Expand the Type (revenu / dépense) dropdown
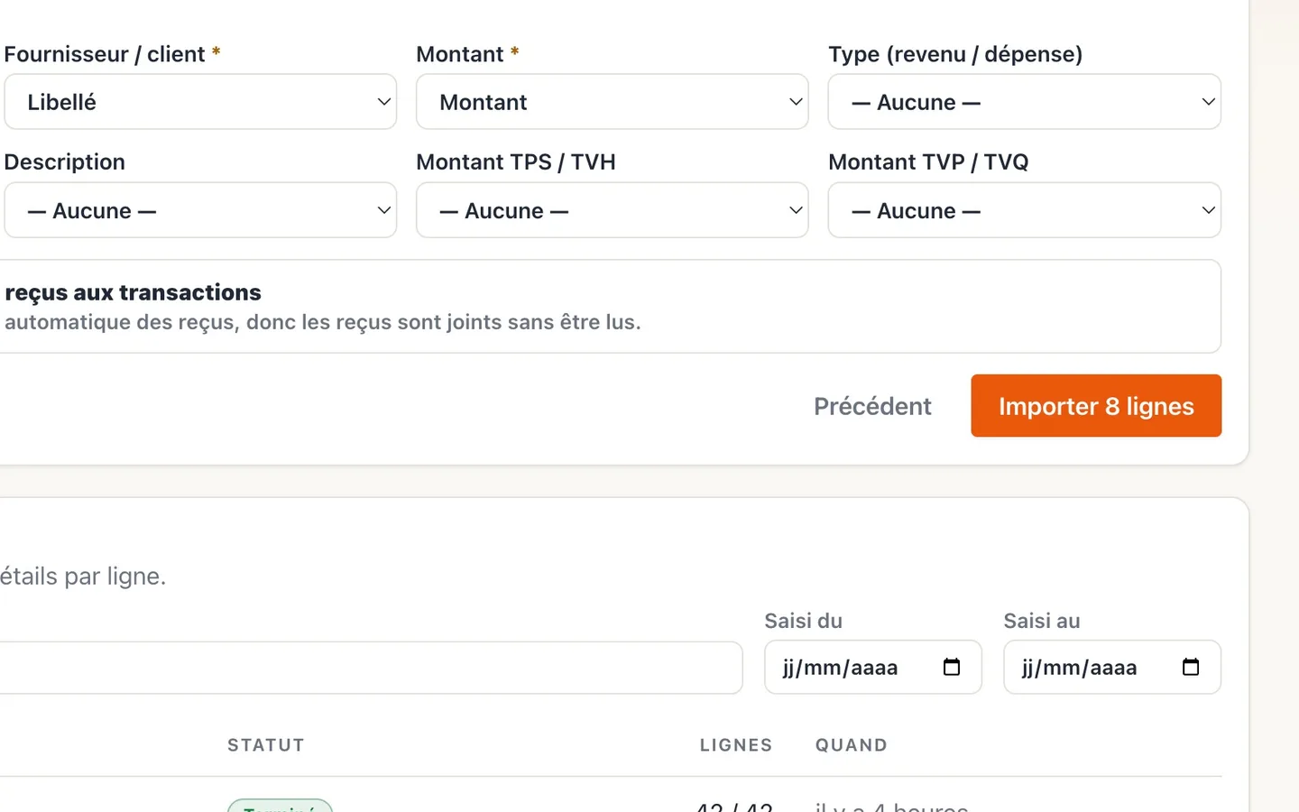 [x=1025, y=102]
